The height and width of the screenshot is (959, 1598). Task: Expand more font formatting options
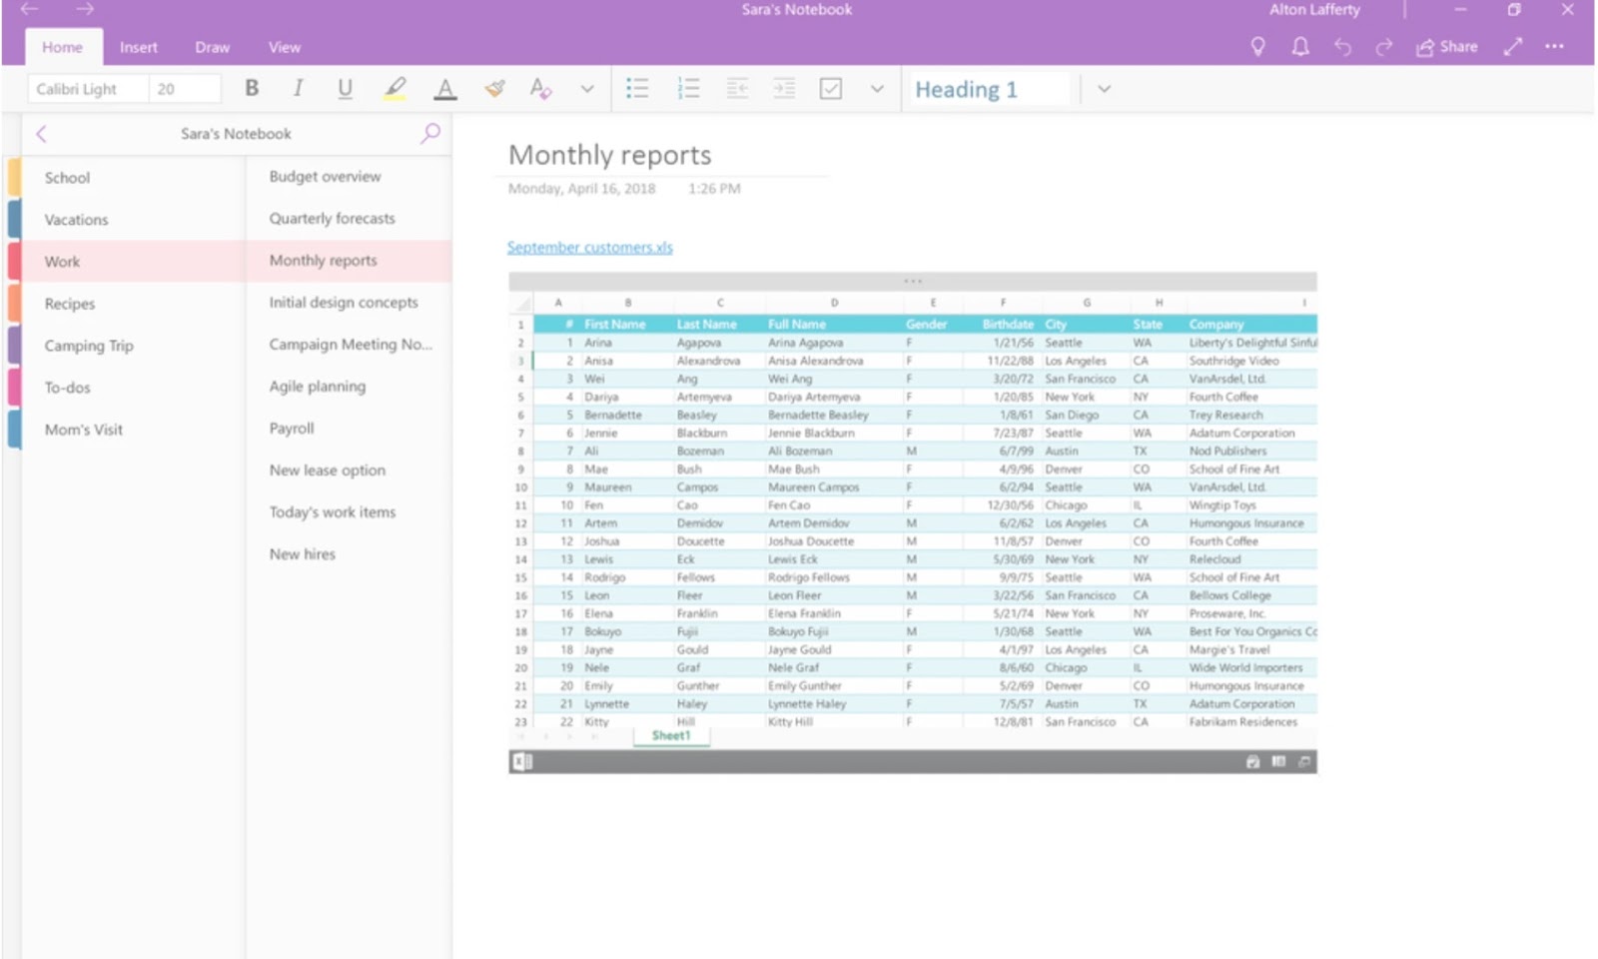coord(587,89)
